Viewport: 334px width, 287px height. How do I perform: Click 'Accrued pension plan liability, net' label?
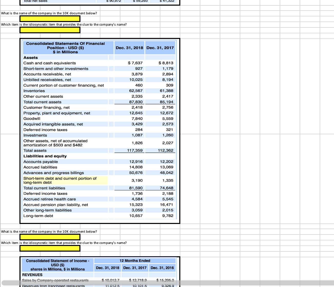[56, 205]
